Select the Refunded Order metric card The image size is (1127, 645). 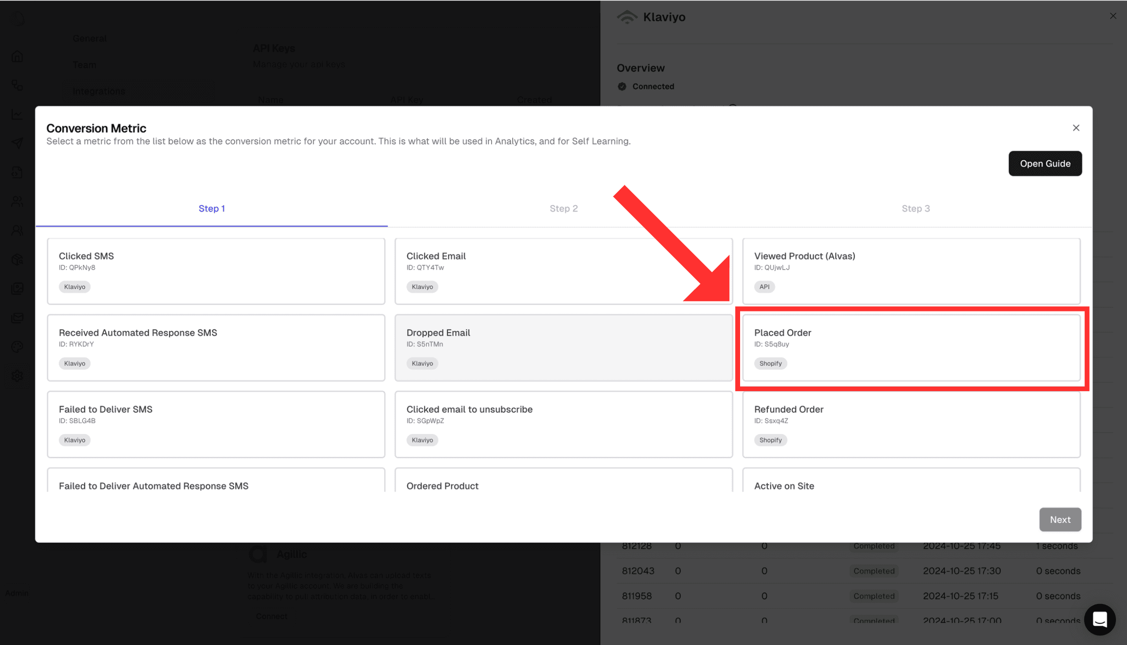(911, 424)
